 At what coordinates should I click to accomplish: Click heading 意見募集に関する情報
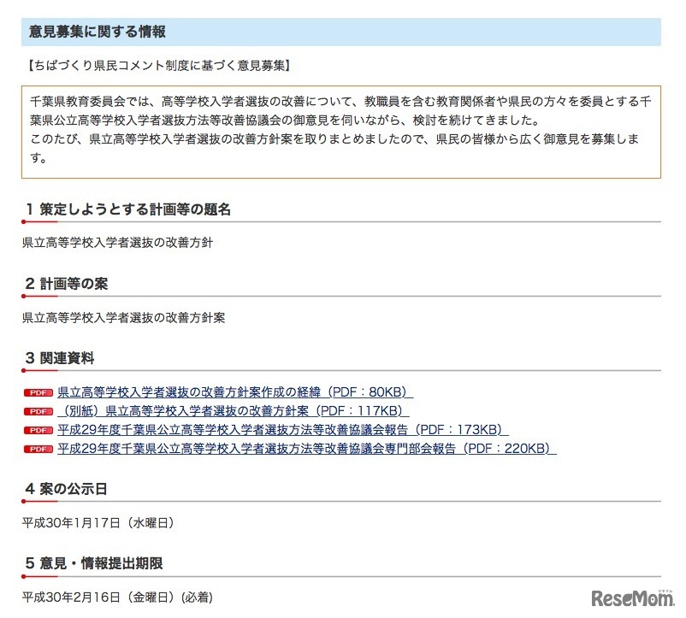pos(98,32)
